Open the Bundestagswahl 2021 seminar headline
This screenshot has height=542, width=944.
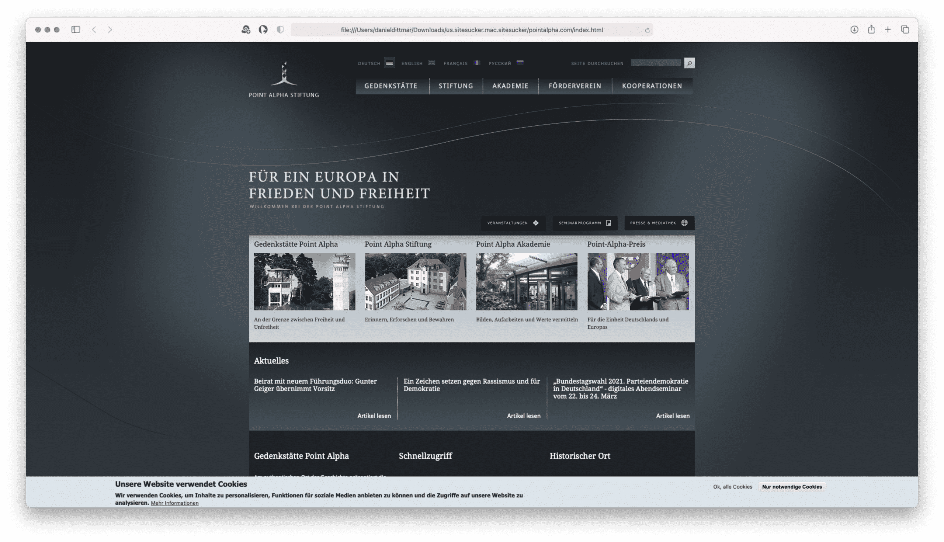[621, 389]
